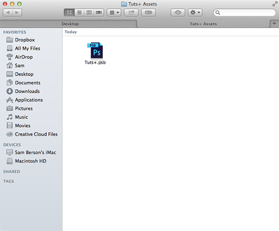The height and width of the screenshot is (231, 279).
Task: Switch to column view
Action: [x=89, y=13]
